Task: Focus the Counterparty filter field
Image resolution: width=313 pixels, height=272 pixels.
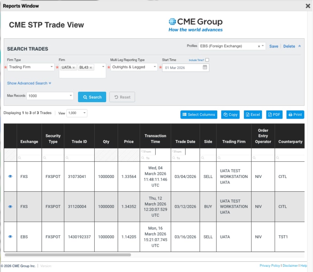Action: 290,158
